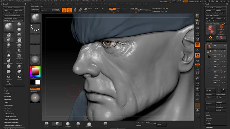The image size is (230, 129).
Task: Expand the Auto Masking section
Action: tap(9, 114)
